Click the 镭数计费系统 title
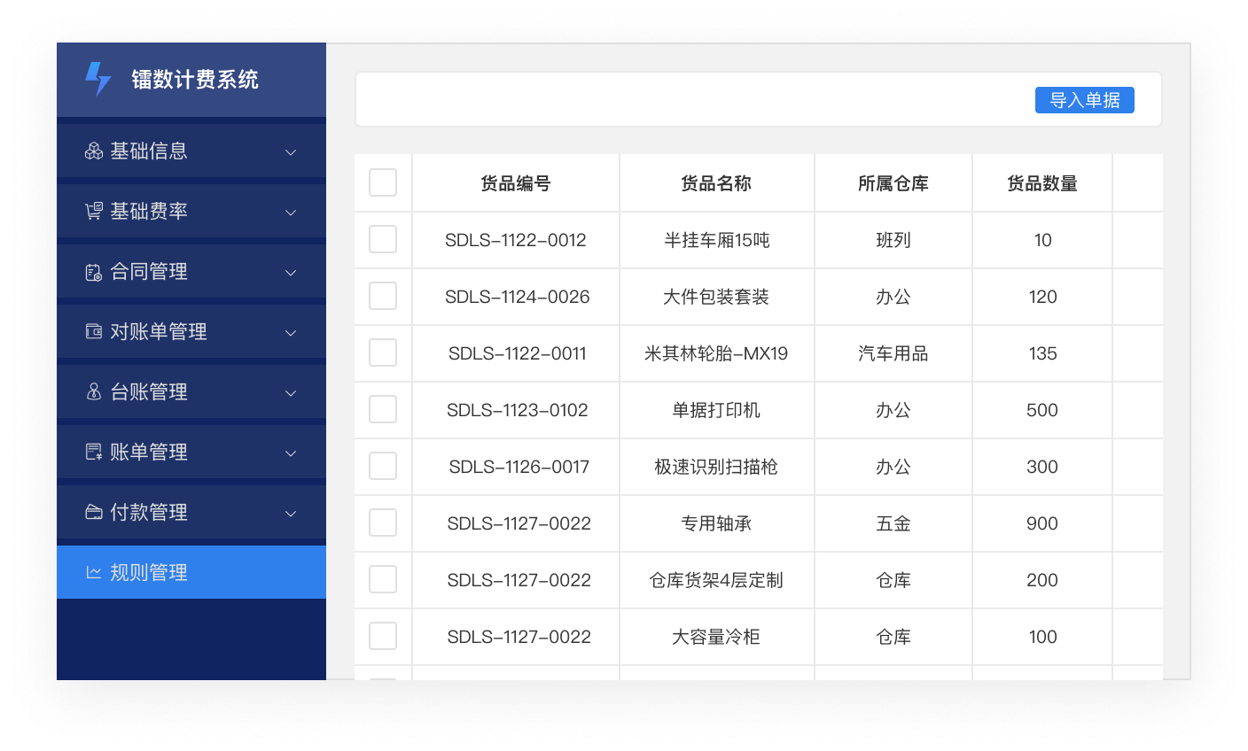The width and height of the screenshot is (1248, 751). click(x=195, y=79)
